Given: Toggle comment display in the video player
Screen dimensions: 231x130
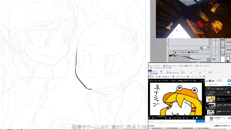Looking at the screenshot, I should (x=197, y=118).
